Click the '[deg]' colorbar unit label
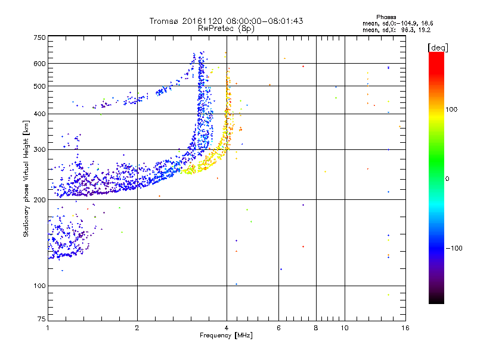The image size is (477, 357). click(x=438, y=48)
